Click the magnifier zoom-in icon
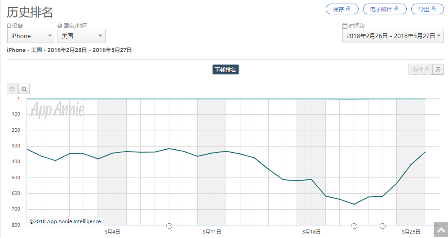This screenshot has width=448, height=238. point(24,89)
